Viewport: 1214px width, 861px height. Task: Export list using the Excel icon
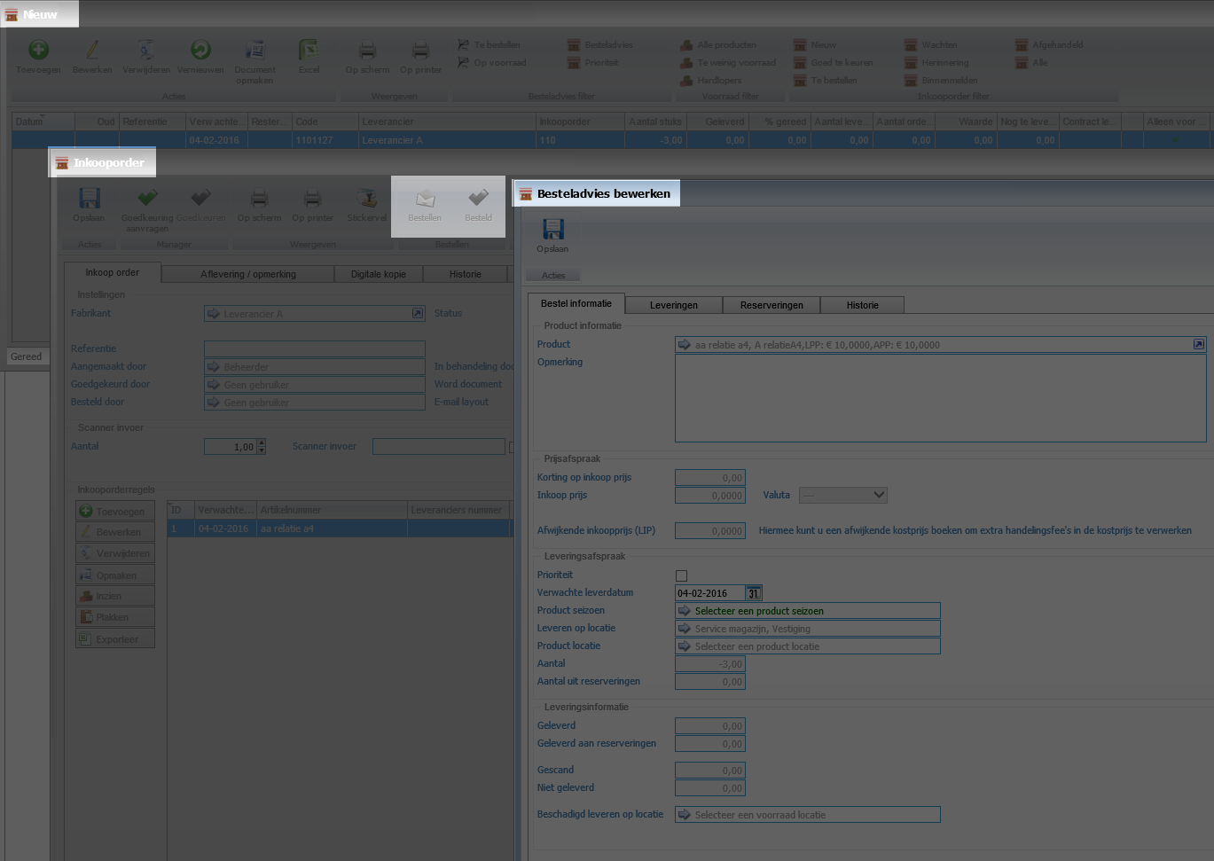309,51
